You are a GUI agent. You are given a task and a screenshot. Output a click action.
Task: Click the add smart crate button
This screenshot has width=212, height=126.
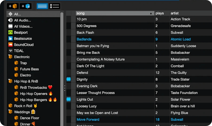pyautogui.click(x=26, y=6)
